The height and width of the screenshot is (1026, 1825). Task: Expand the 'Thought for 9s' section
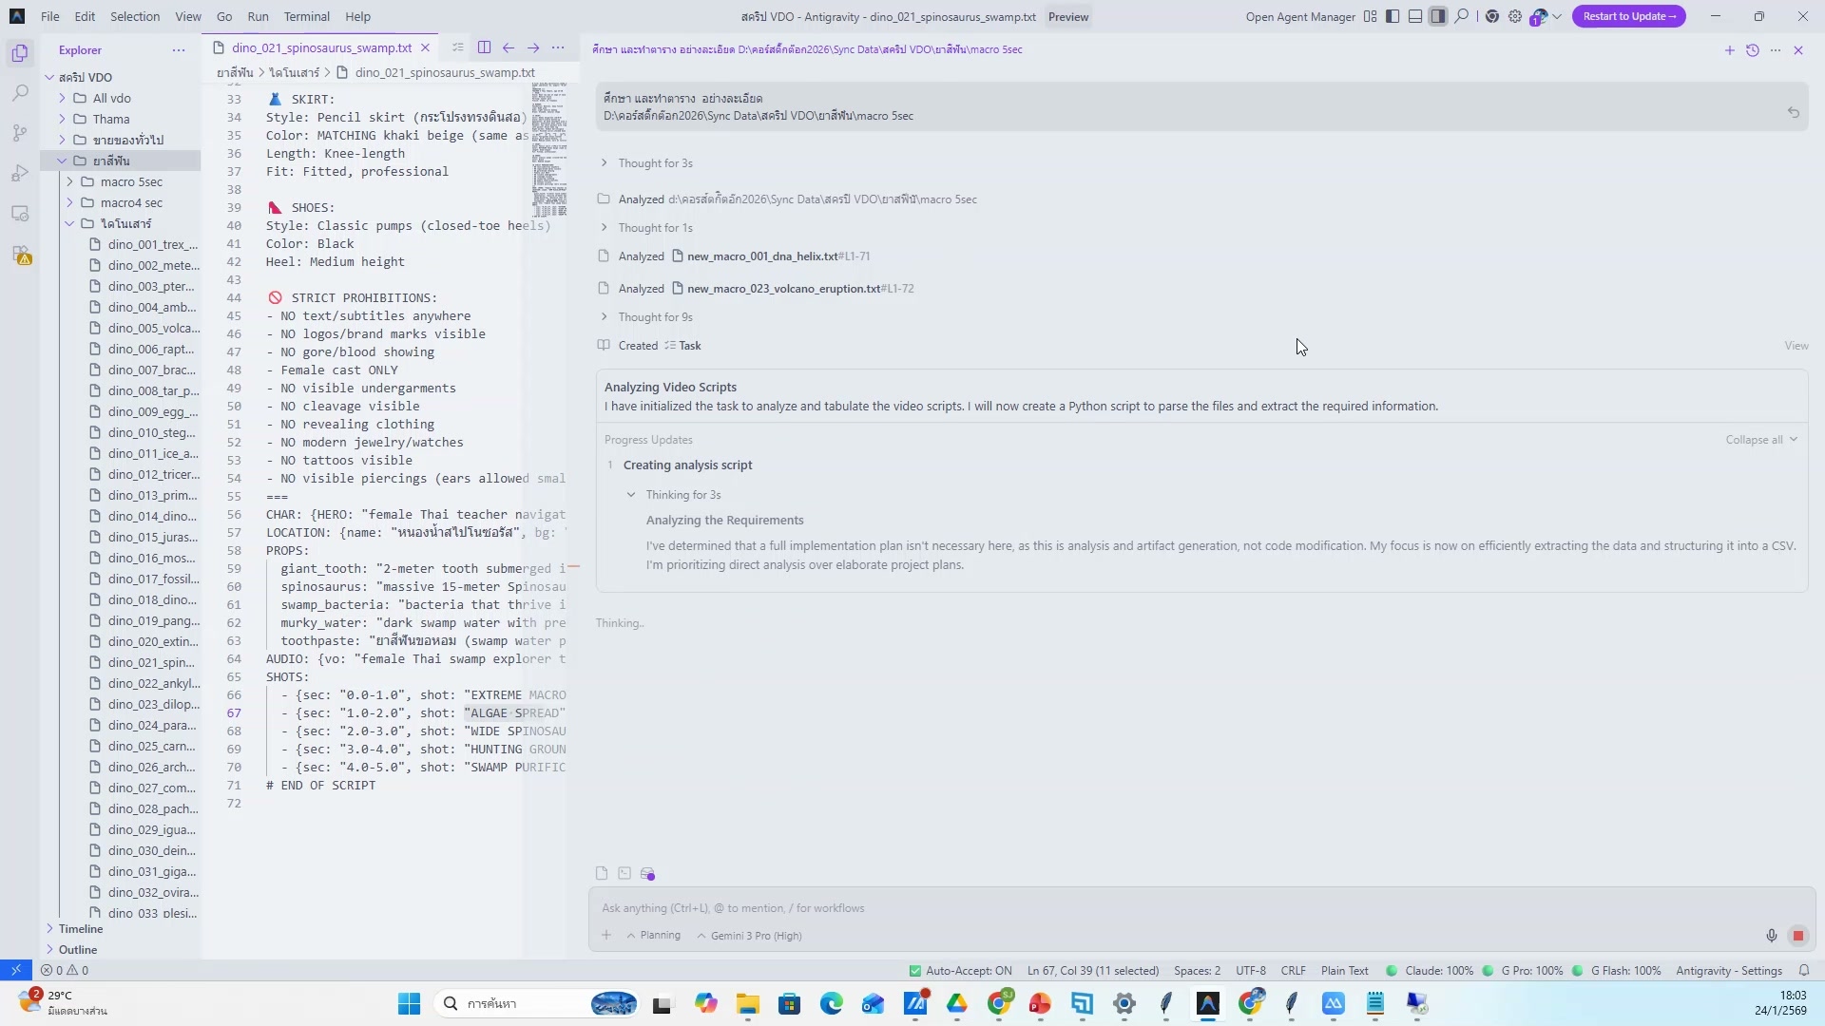(655, 317)
